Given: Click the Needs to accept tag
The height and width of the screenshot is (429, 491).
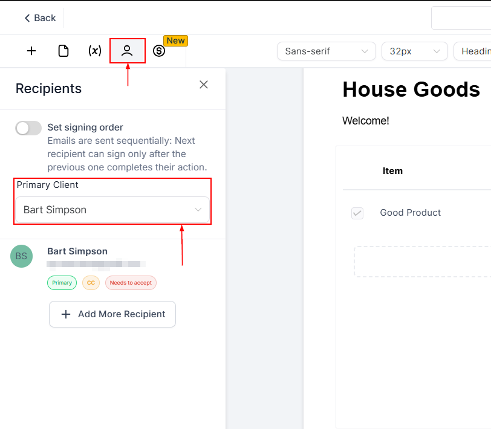Looking at the screenshot, I should coord(131,283).
